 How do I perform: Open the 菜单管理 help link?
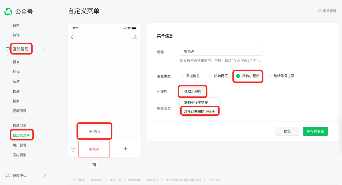pos(330,11)
